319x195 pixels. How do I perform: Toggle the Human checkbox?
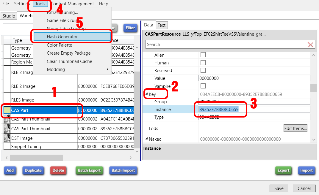coord(203,63)
